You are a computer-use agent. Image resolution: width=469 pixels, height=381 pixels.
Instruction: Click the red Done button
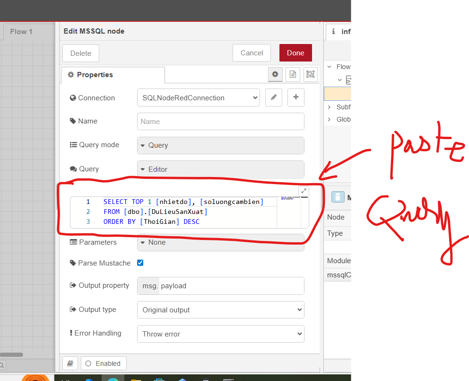(295, 53)
